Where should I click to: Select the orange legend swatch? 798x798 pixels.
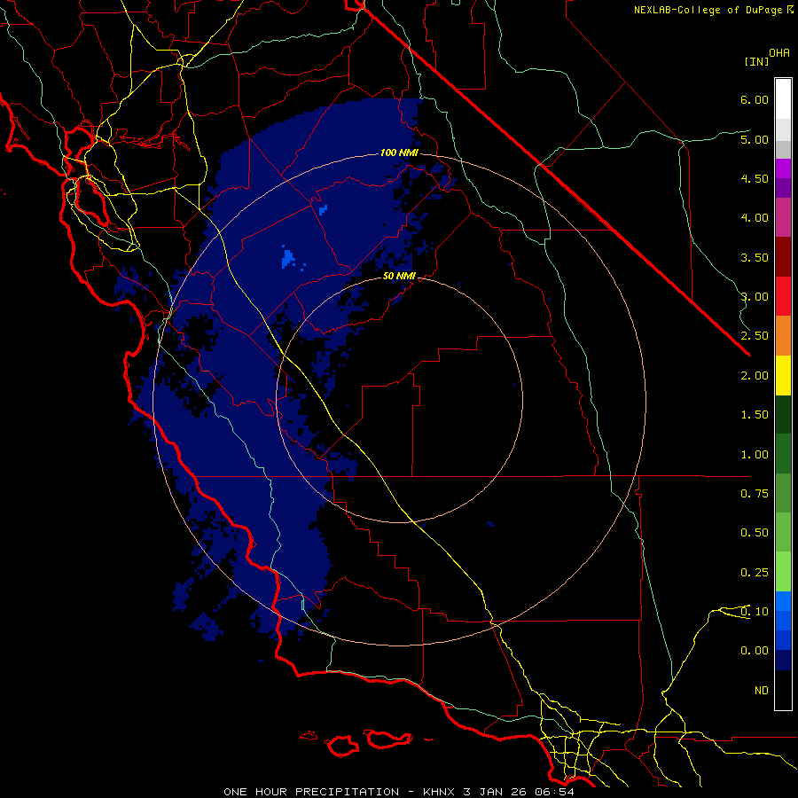[783, 336]
